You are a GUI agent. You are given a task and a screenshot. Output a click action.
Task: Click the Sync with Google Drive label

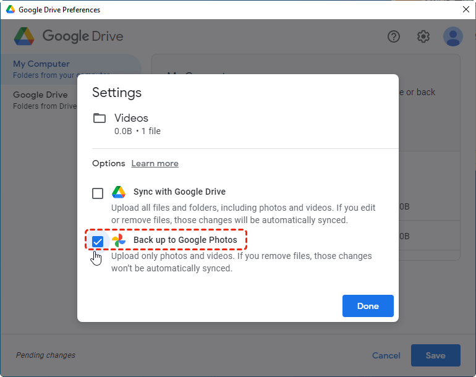coord(179,192)
